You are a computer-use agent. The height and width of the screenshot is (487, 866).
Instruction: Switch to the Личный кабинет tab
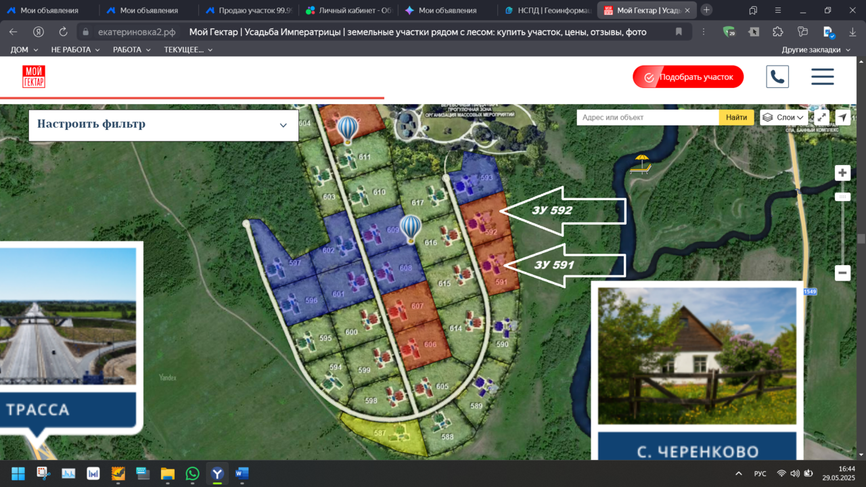coord(348,10)
